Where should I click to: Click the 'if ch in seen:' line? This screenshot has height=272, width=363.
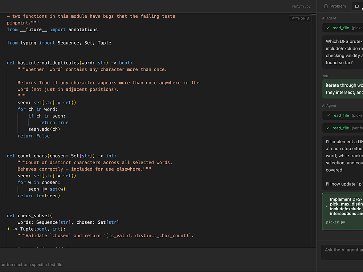click(47, 116)
